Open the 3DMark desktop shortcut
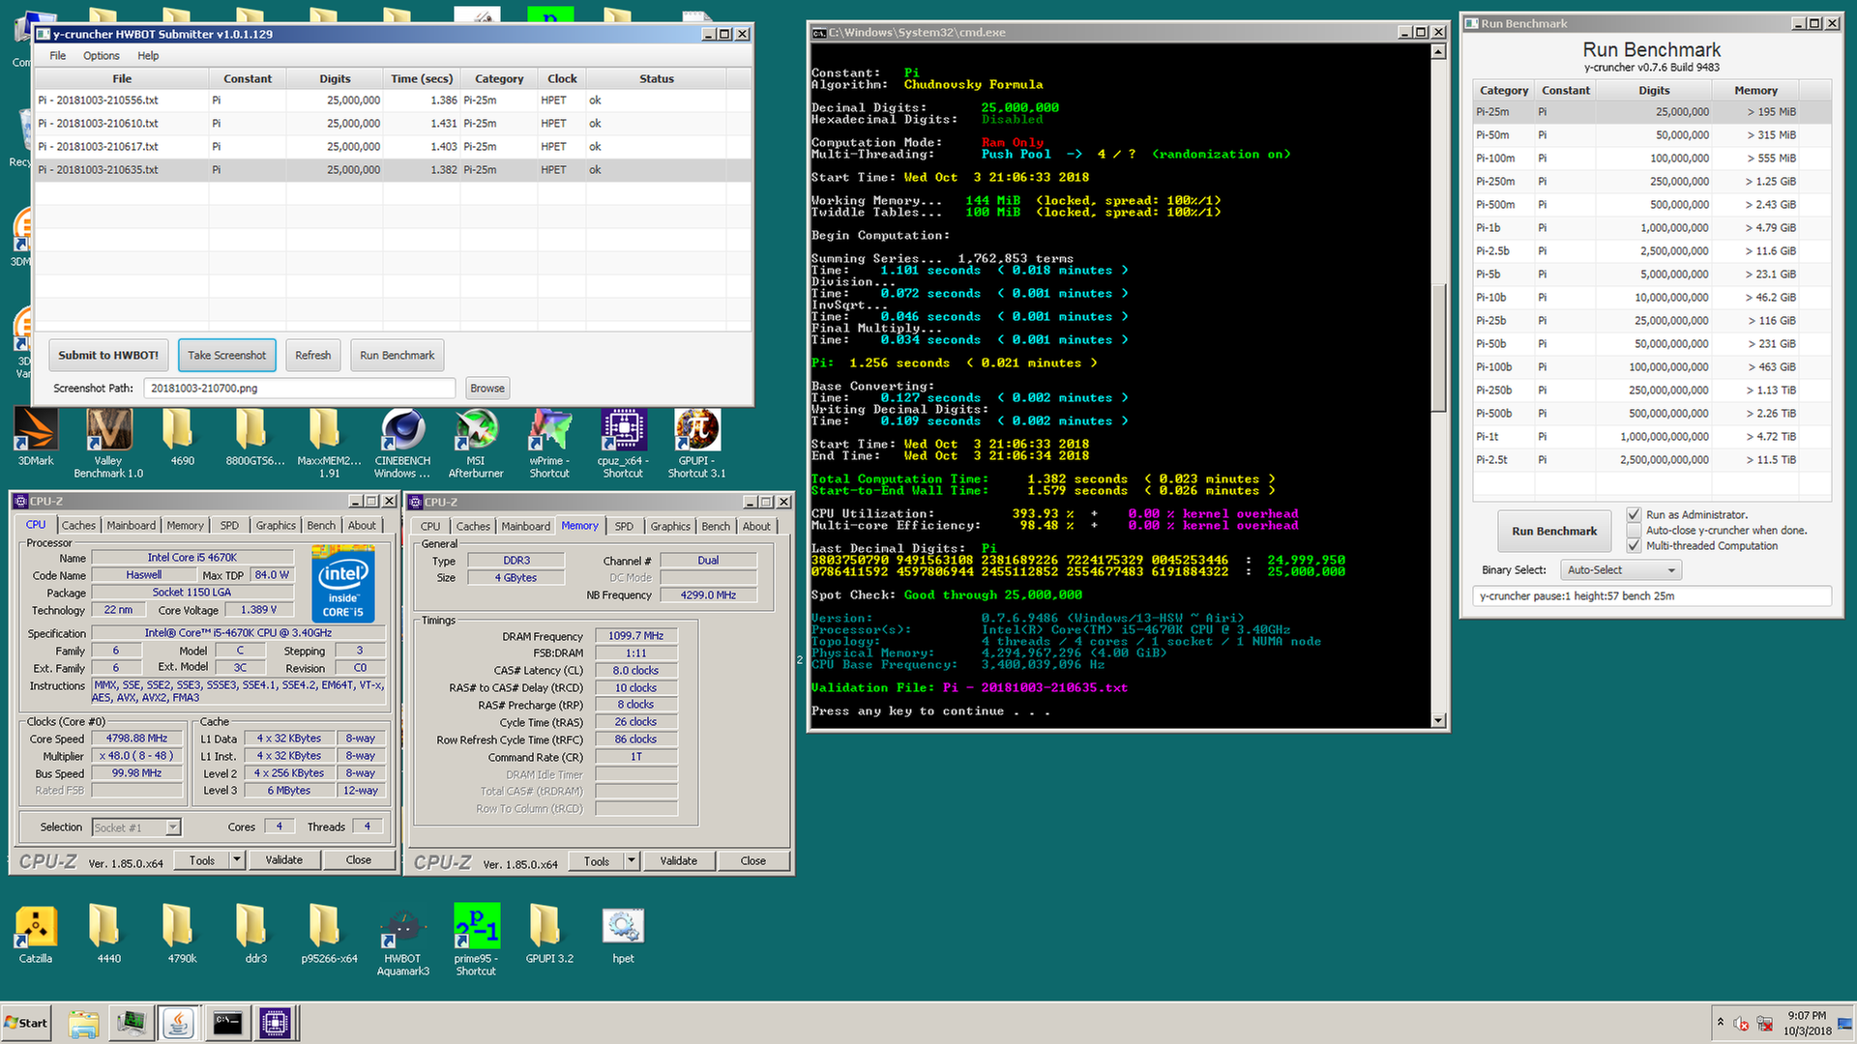 36,437
